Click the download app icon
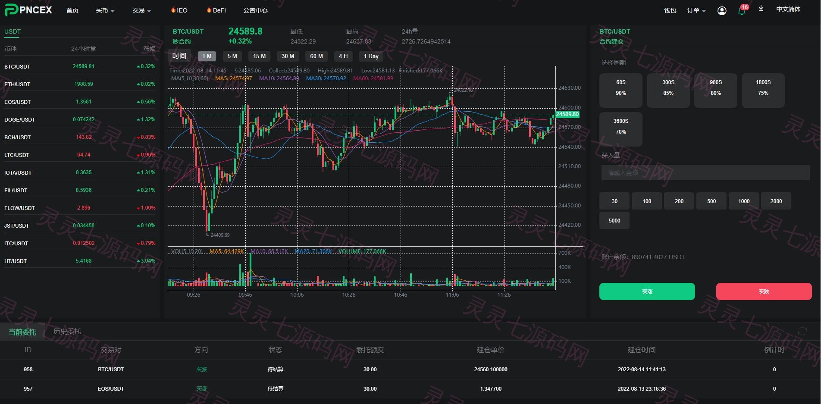The image size is (821, 404). point(761,8)
